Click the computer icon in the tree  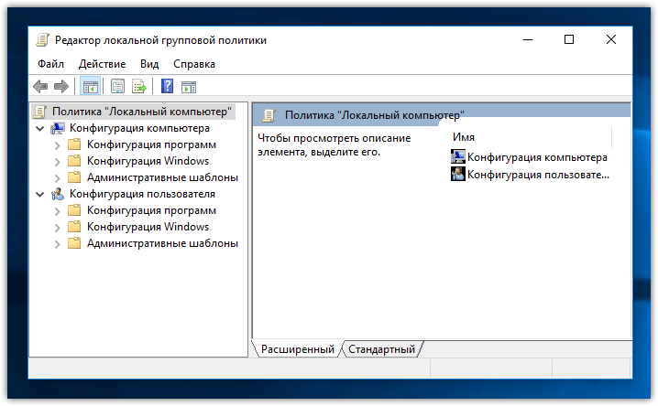pyautogui.click(x=58, y=128)
